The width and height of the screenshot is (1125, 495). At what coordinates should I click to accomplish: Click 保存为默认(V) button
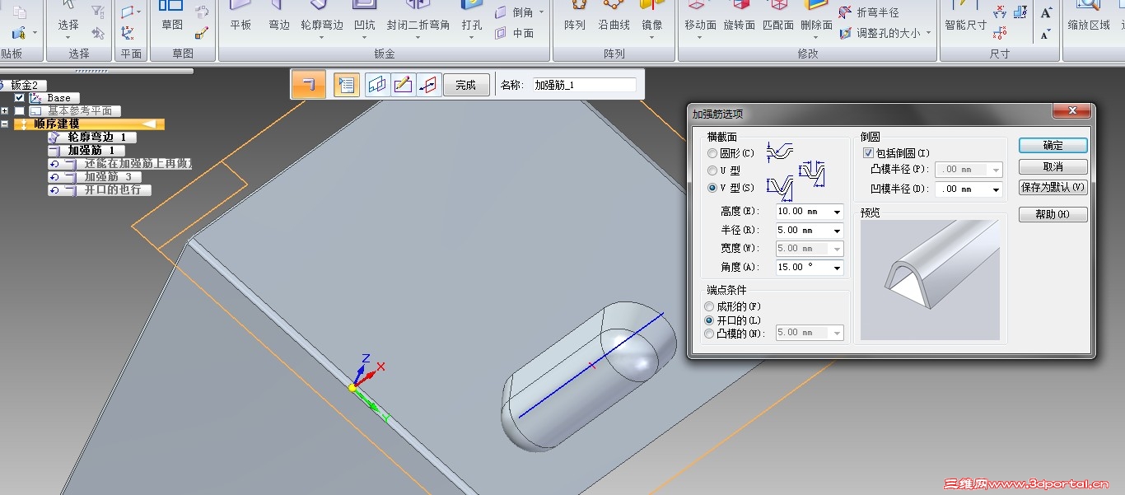[1053, 188]
